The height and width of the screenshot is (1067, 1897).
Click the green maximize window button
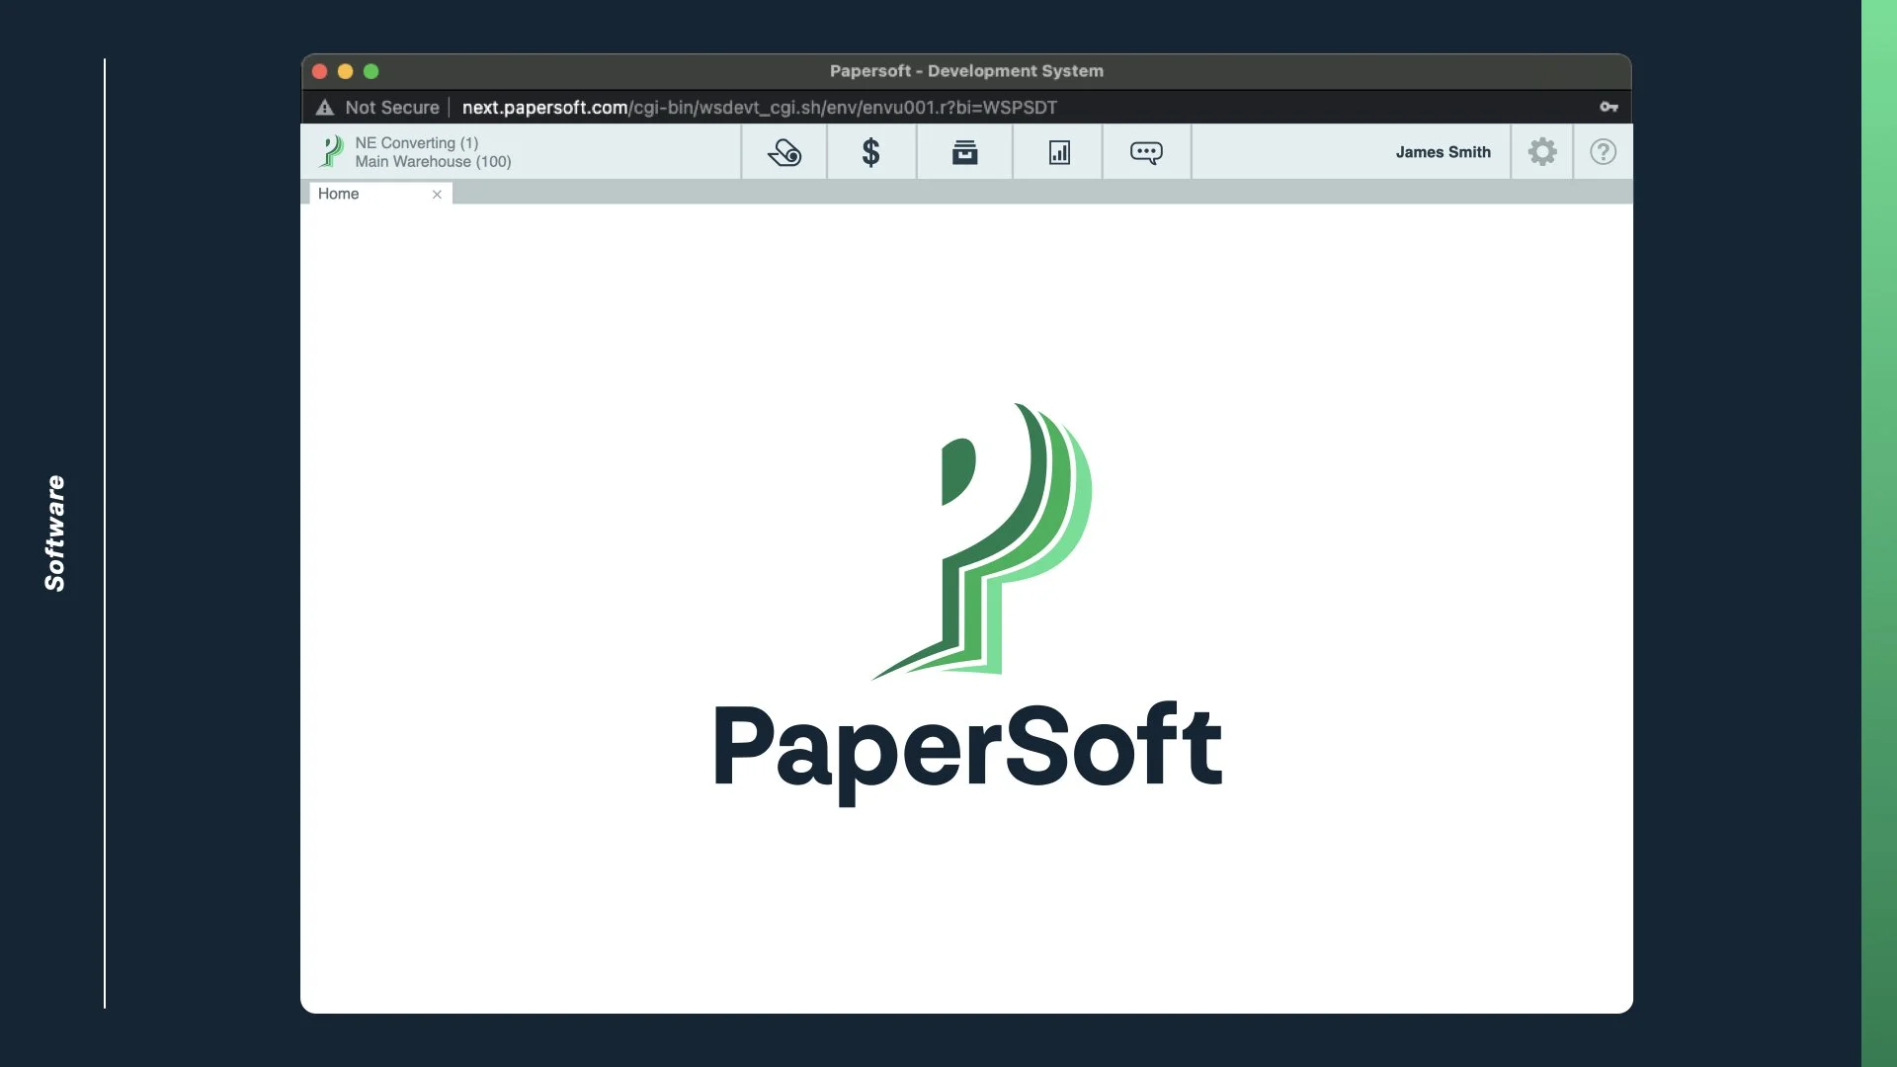pos(371,71)
